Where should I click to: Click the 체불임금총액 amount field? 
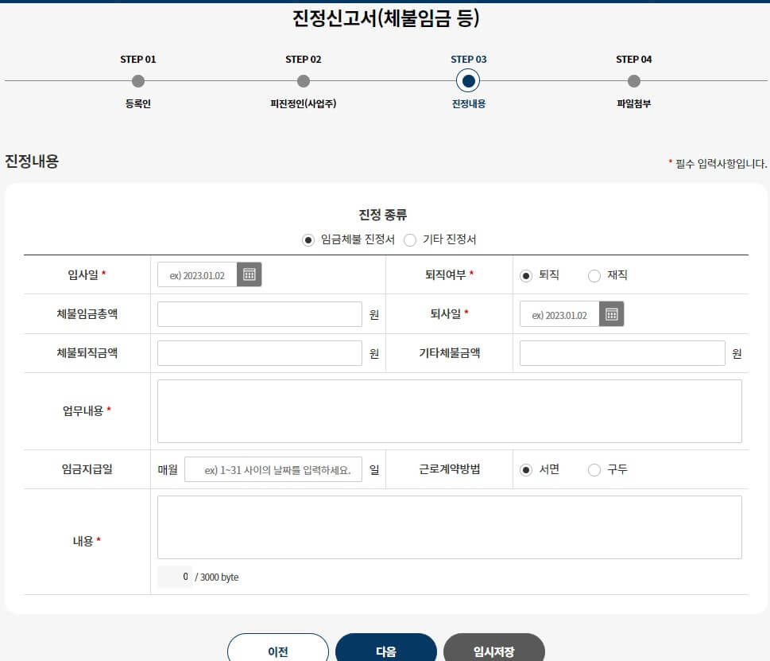coord(258,313)
